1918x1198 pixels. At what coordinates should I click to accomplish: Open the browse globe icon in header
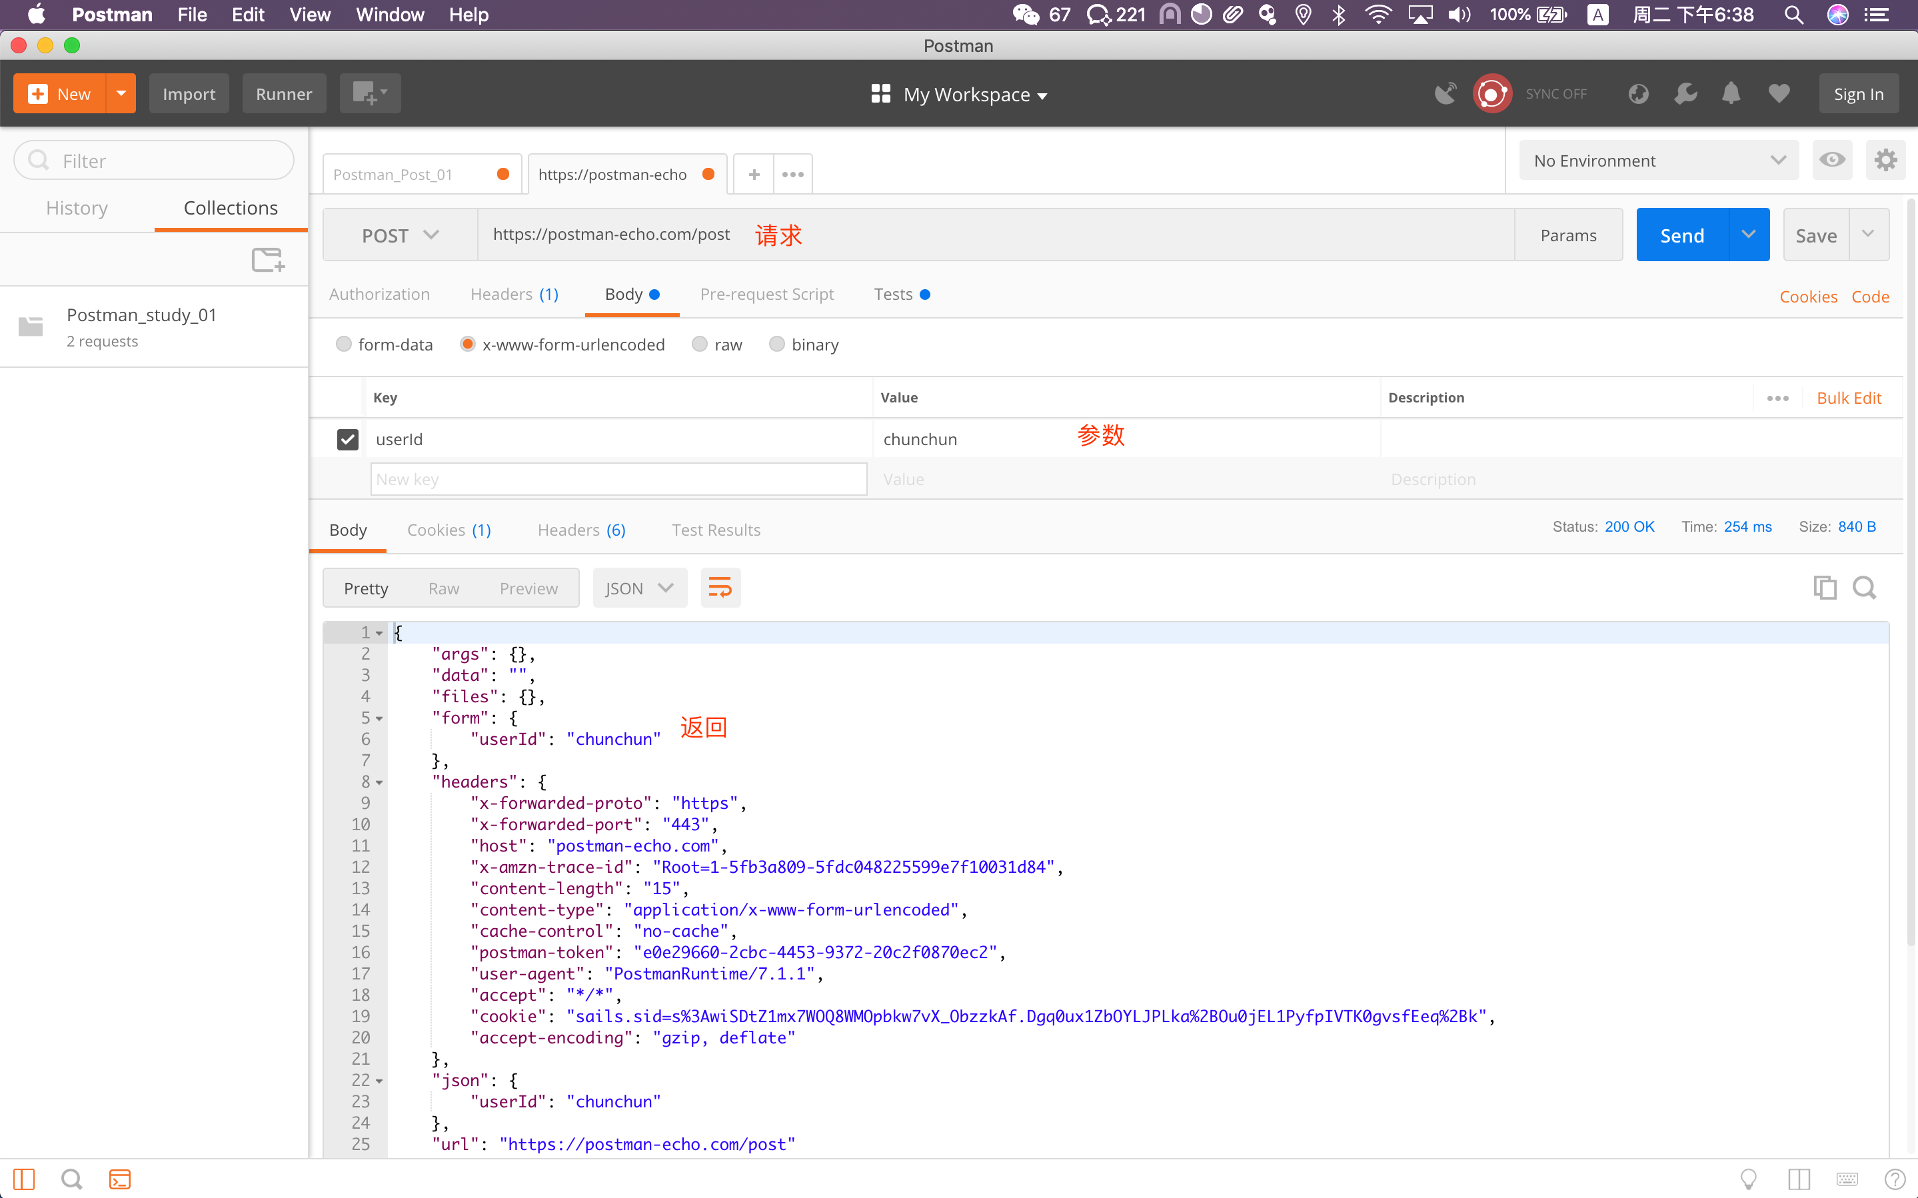pos(1638,93)
